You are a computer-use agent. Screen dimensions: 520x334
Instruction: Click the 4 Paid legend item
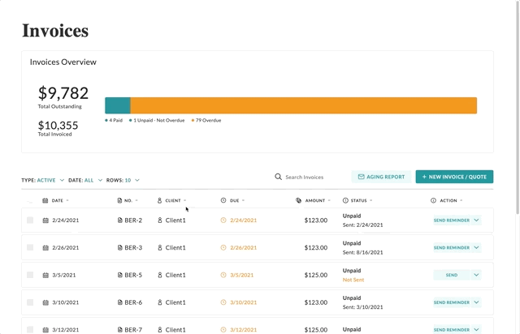point(114,120)
